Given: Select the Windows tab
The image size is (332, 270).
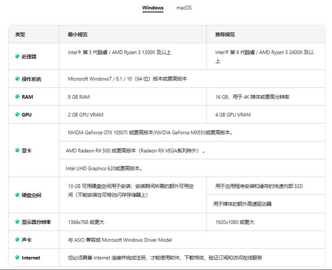Looking at the screenshot, I should (x=153, y=8).
